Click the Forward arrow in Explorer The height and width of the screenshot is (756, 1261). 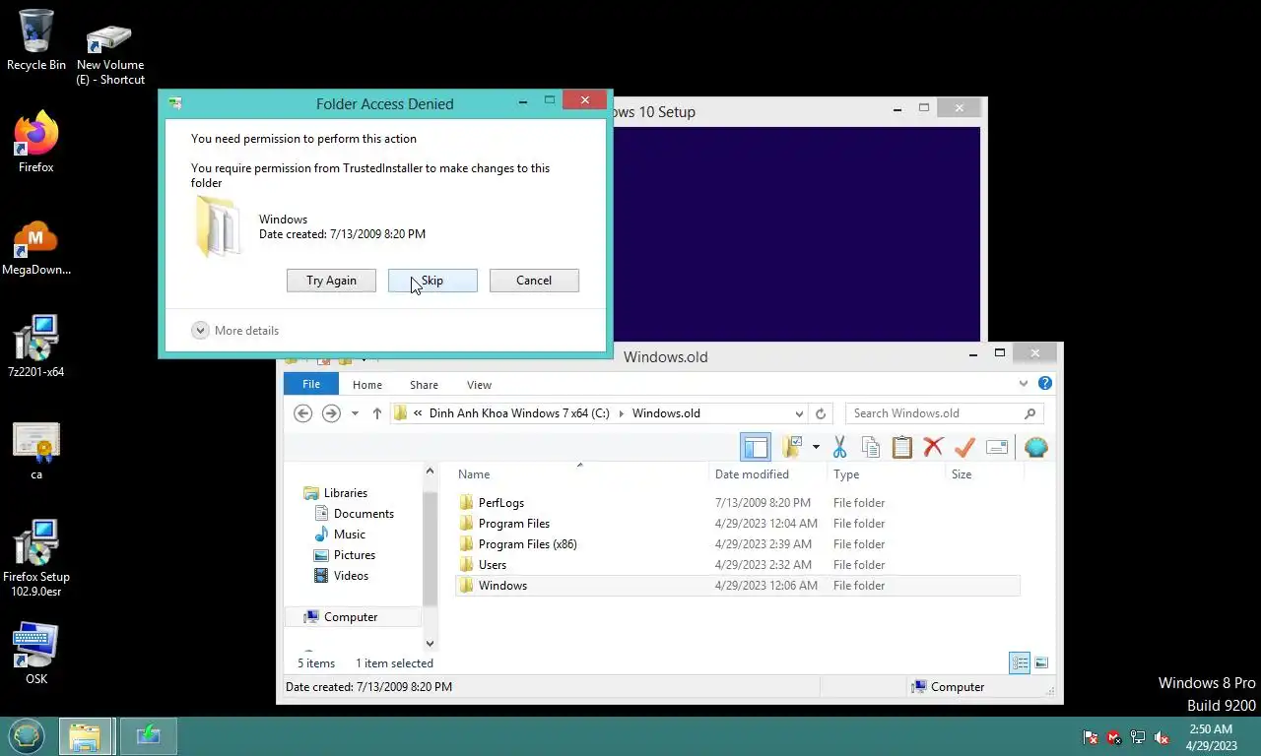(331, 413)
